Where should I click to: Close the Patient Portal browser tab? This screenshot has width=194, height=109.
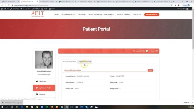[37, 2]
